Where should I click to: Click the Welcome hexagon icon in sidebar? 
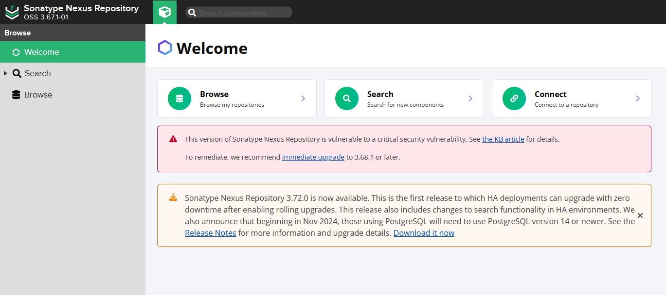[x=16, y=52]
